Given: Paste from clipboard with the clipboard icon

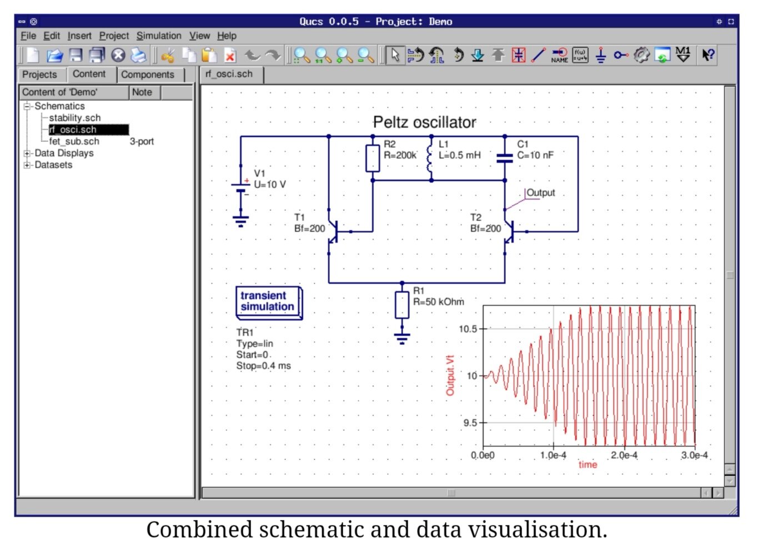Looking at the screenshot, I should (x=209, y=55).
